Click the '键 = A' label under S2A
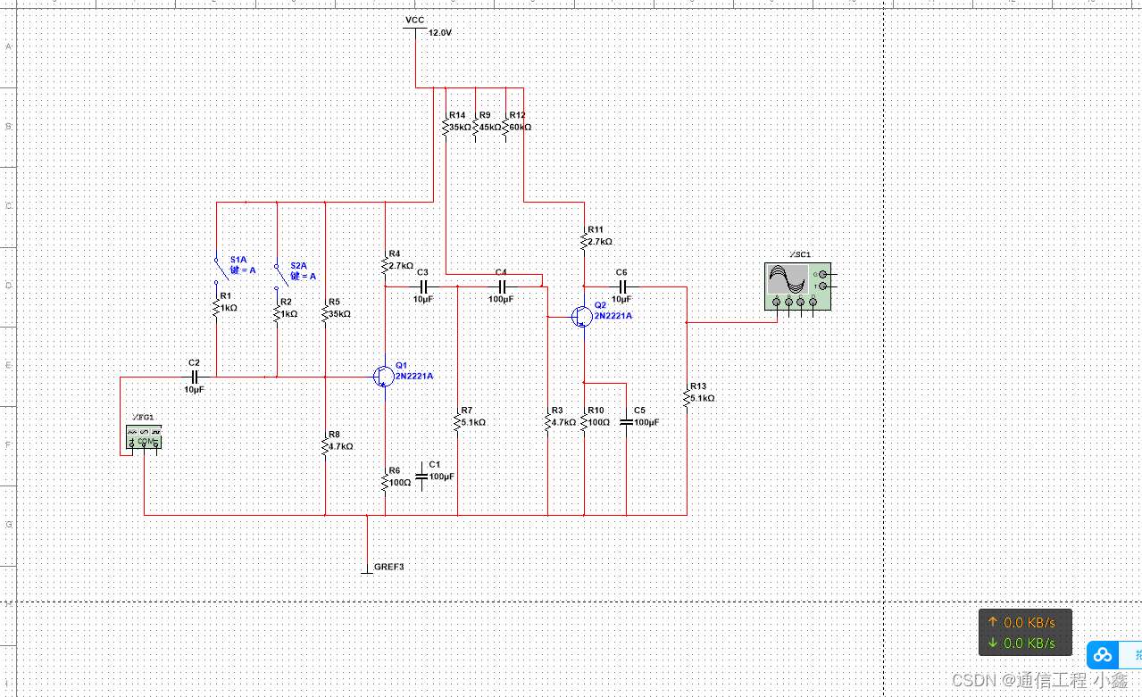The image size is (1142, 697). (304, 276)
